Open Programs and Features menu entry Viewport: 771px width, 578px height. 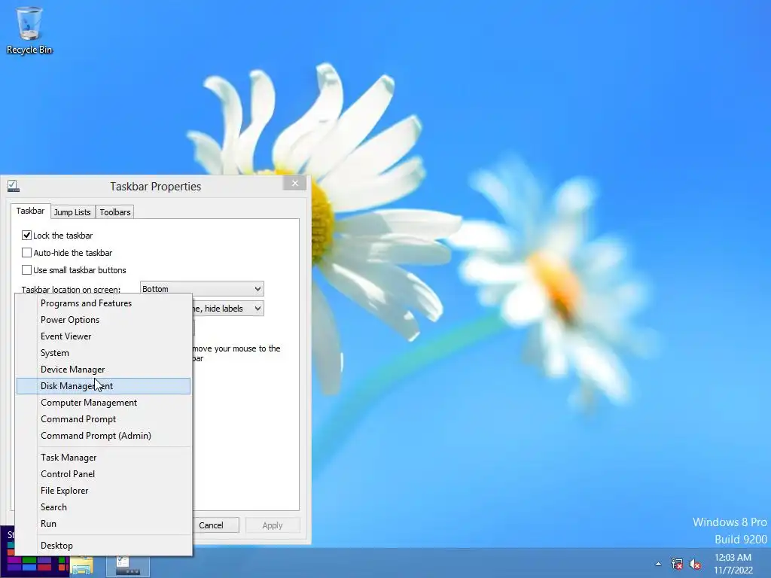103,303
